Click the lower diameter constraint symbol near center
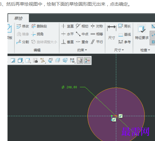Image resolution: width=155 pixels, height=141 pixels. coord(114,120)
